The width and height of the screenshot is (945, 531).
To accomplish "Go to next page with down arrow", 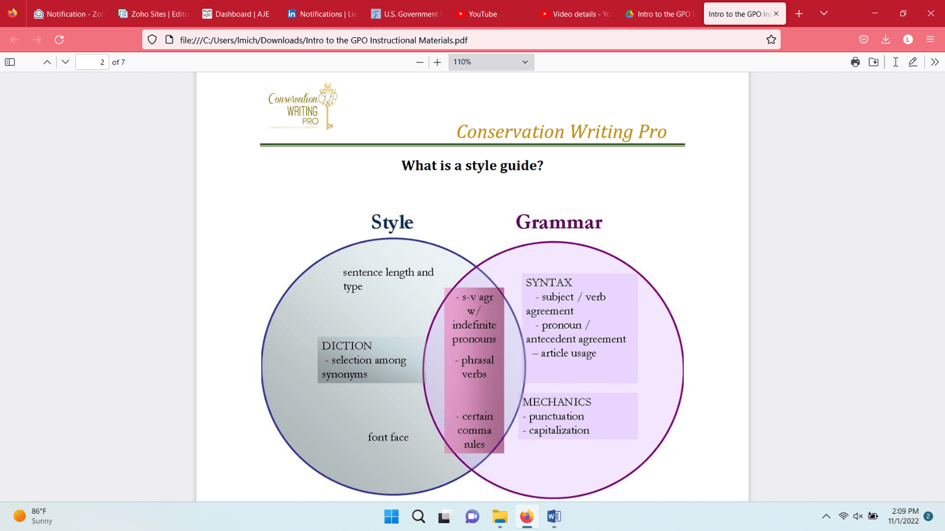I will [66, 61].
